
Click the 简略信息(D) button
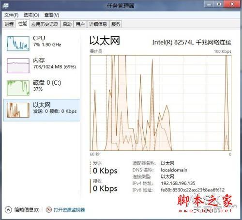tap(27, 210)
